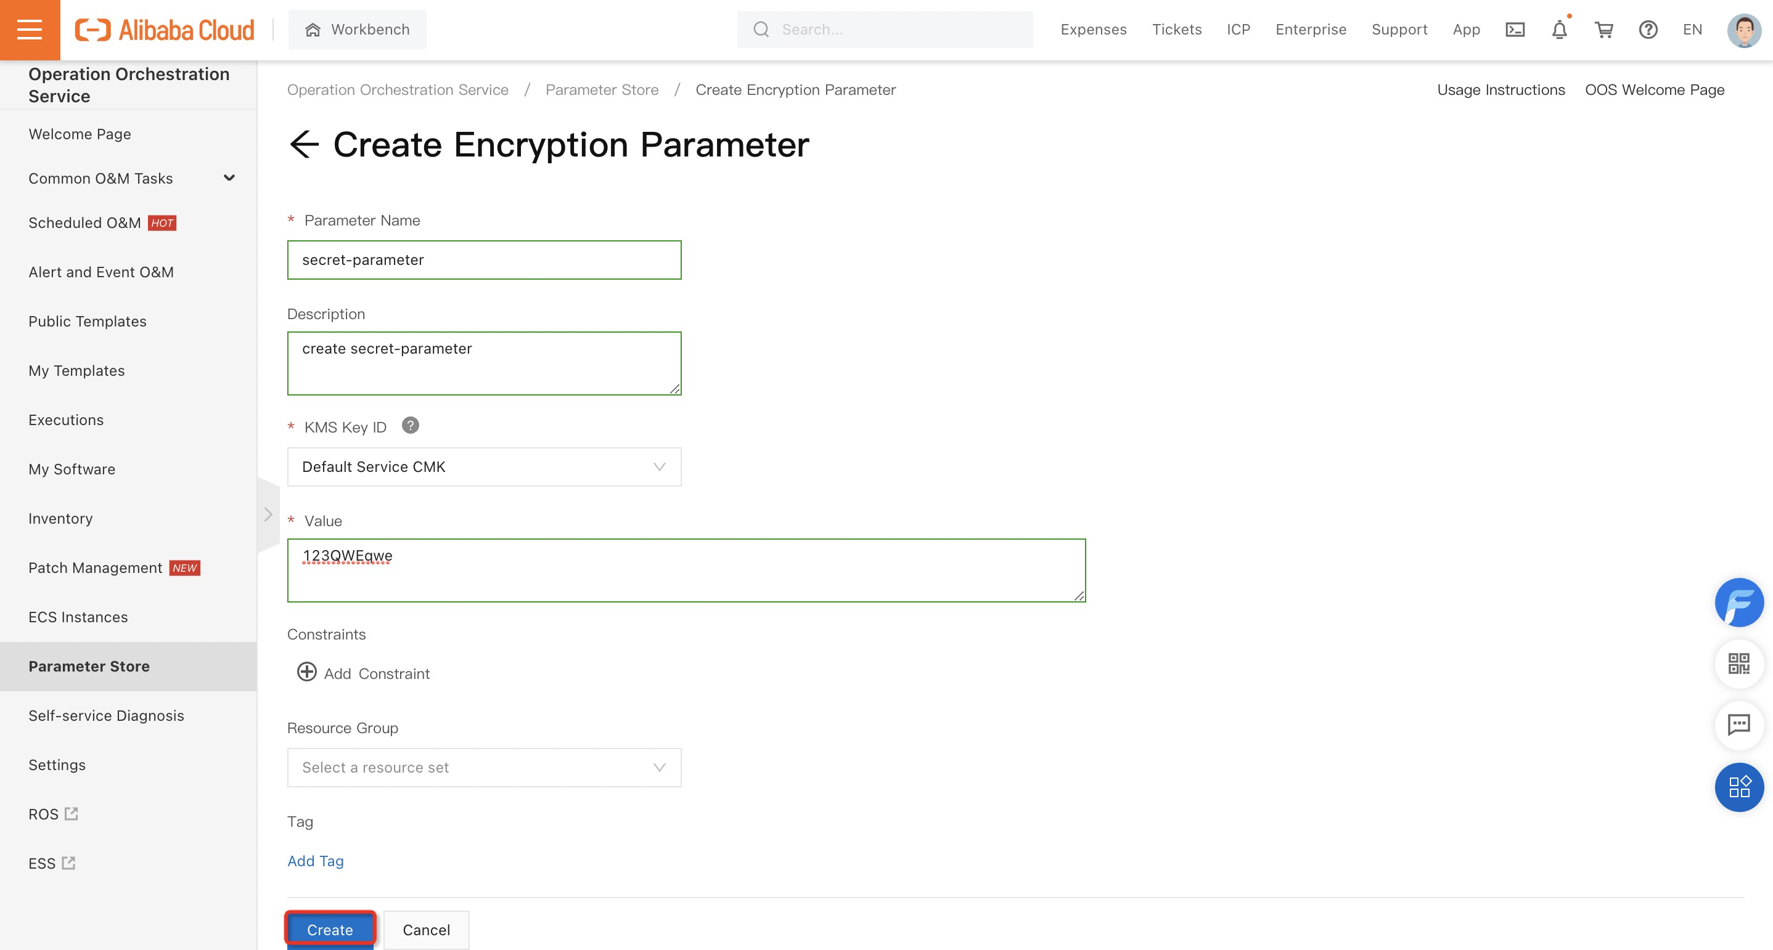Open the shopping cart icon

pyautogui.click(x=1604, y=30)
